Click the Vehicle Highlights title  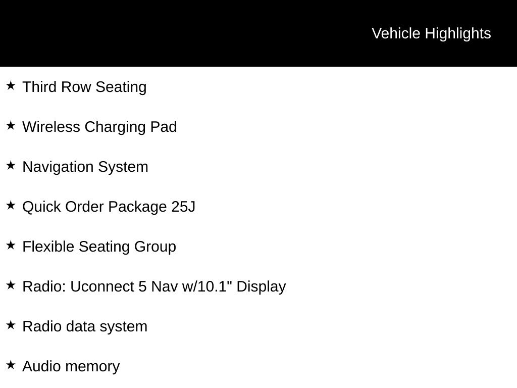(431, 33)
